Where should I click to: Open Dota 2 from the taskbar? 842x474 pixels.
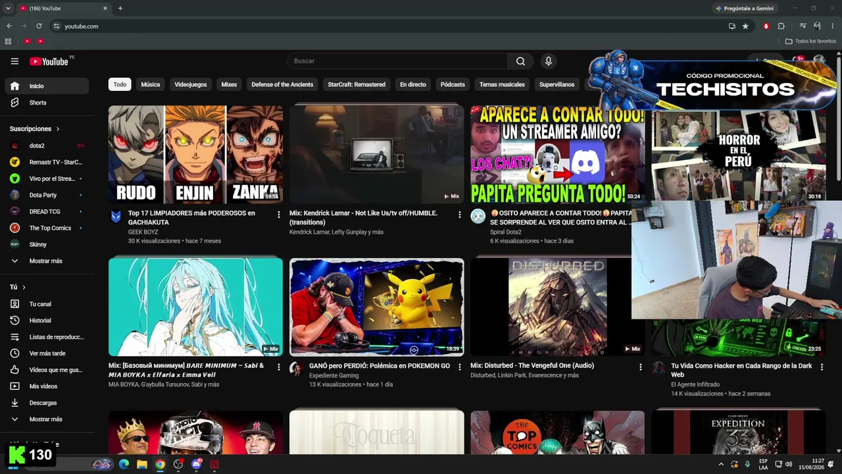[214, 464]
